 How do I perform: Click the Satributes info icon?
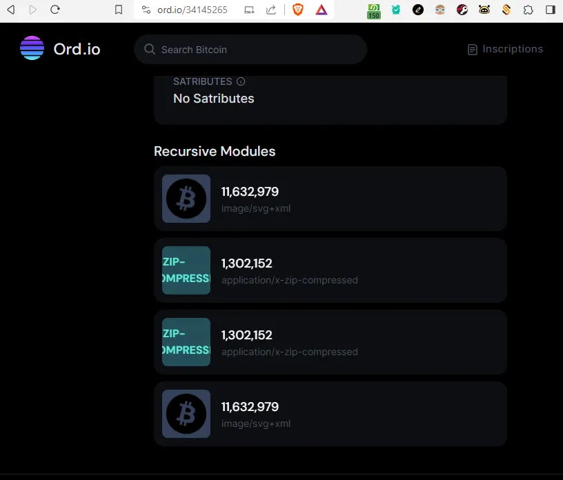tap(241, 81)
